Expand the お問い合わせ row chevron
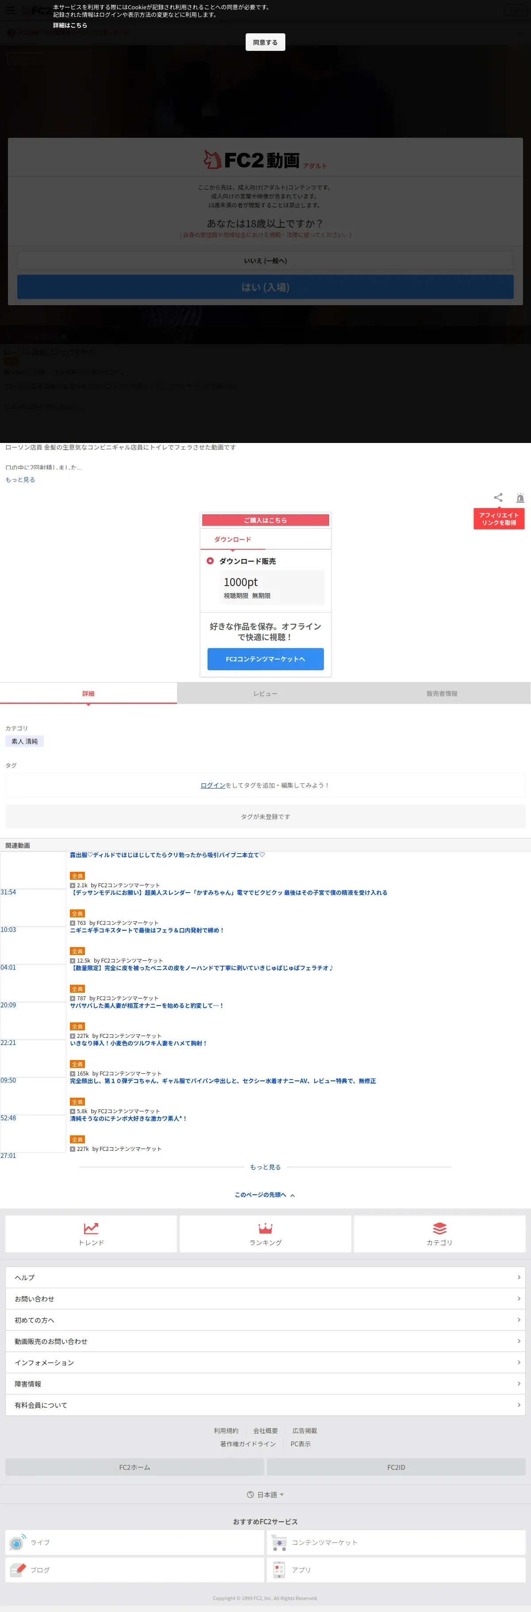Image resolution: width=531 pixels, height=1612 pixels. click(x=519, y=1298)
